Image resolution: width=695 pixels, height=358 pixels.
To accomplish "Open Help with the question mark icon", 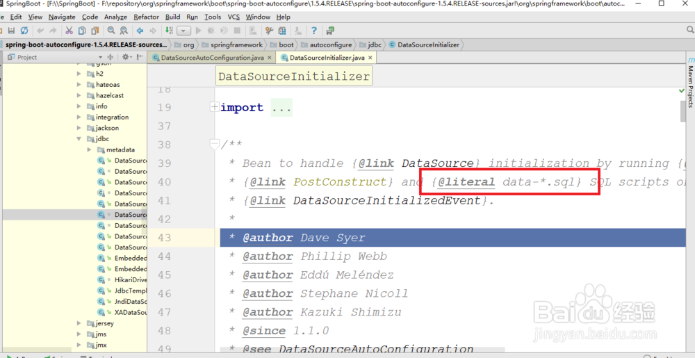I will click(314, 31).
